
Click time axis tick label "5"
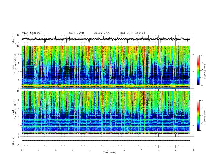tap(107, 150)
